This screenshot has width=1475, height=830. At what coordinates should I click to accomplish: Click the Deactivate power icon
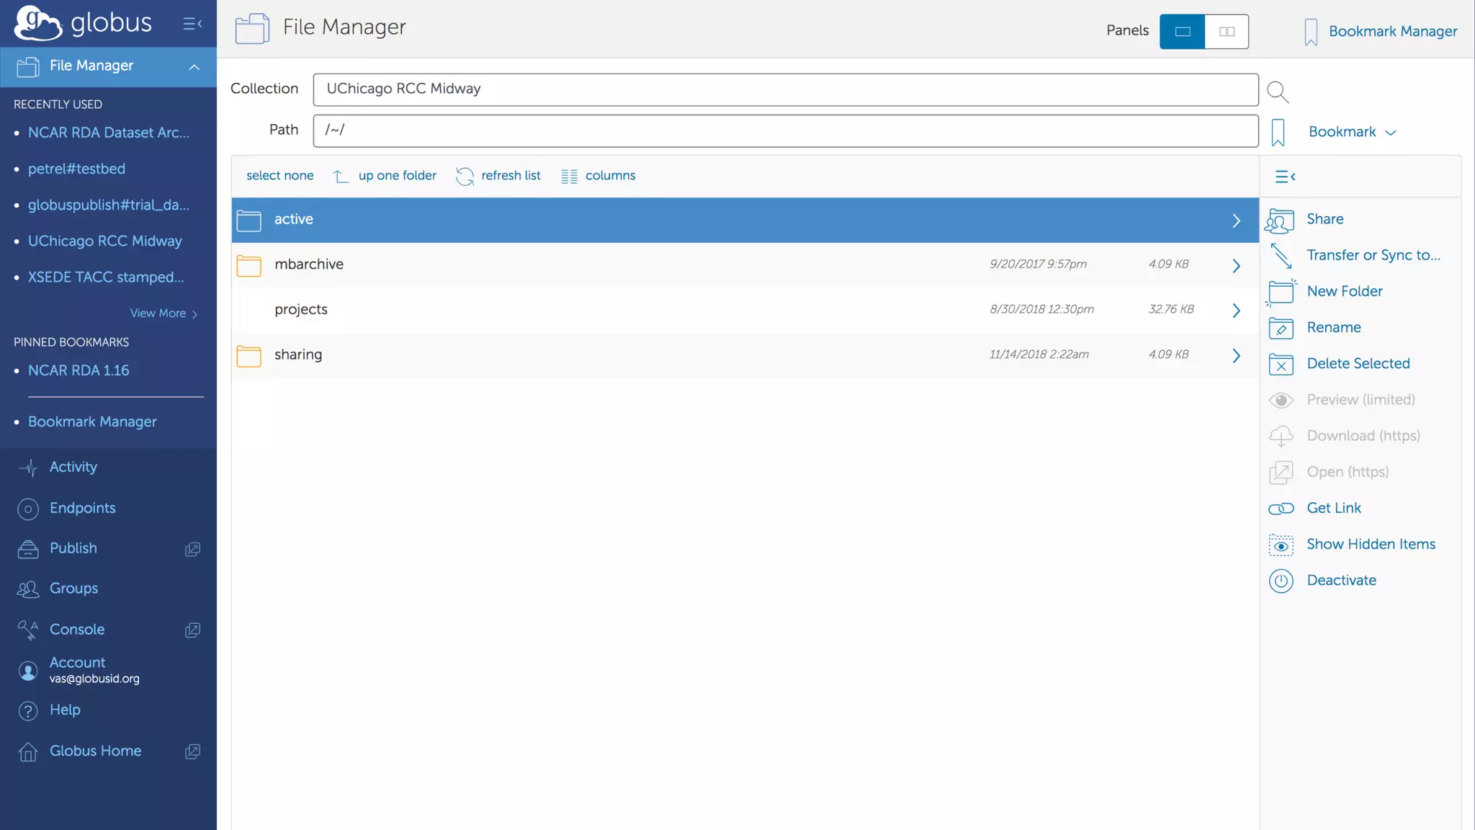coord(1281,581)
